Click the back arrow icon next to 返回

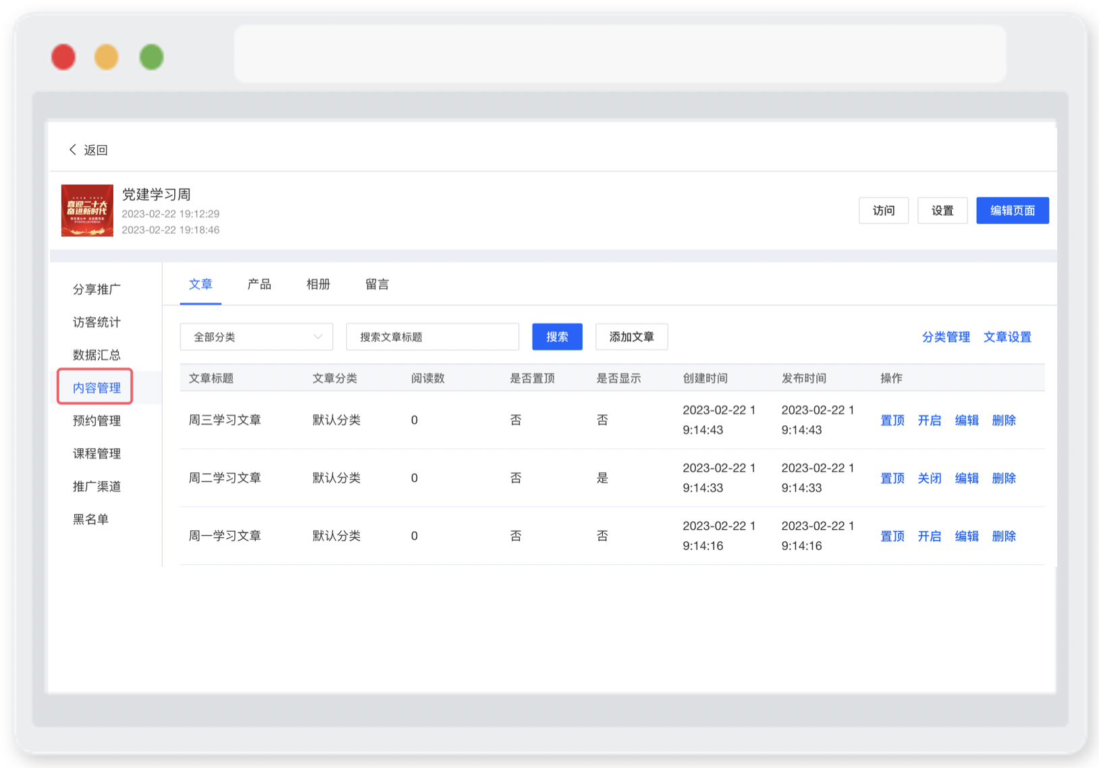72,149
